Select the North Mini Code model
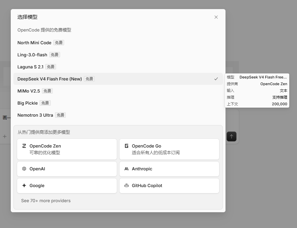The height and width of the screenshot is (228, 297). (x=118, y=43)
